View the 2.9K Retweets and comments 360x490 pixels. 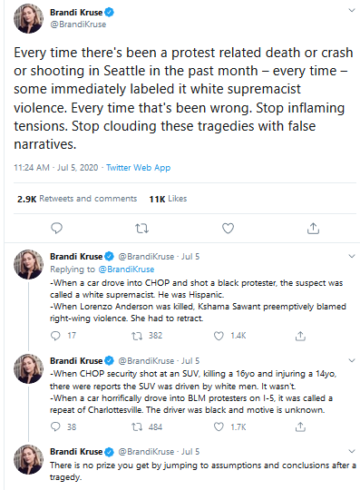(77, 199)
